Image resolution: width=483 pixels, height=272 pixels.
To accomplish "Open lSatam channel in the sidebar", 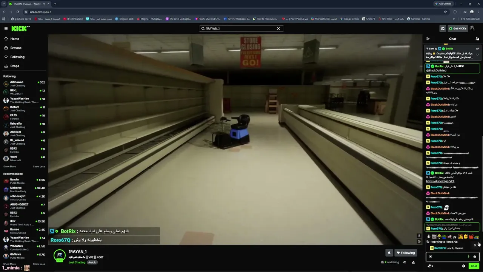I will tap(24, 108).
